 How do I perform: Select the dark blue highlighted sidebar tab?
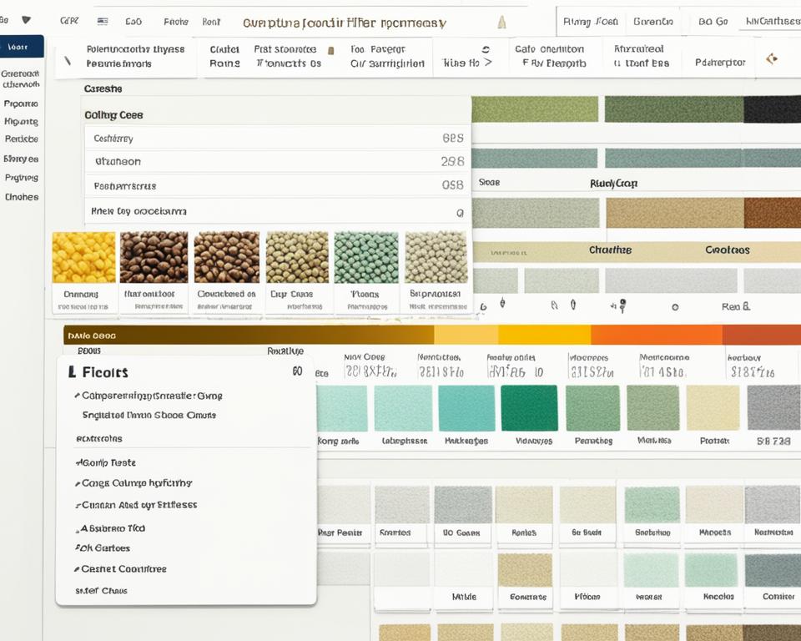click(x=22, y=48)
